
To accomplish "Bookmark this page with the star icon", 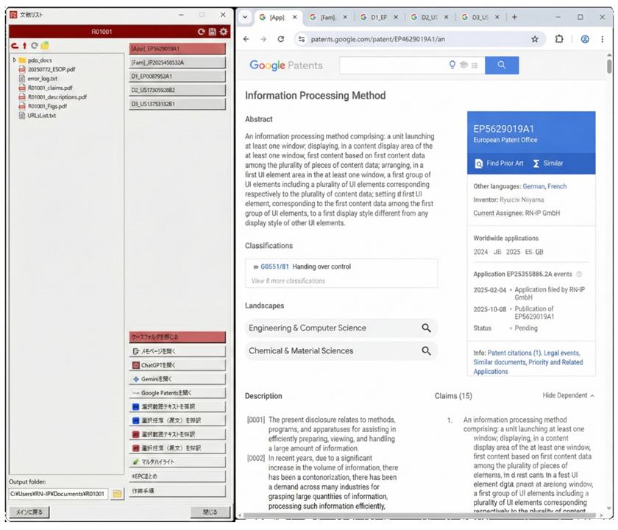I will point(535,39).
